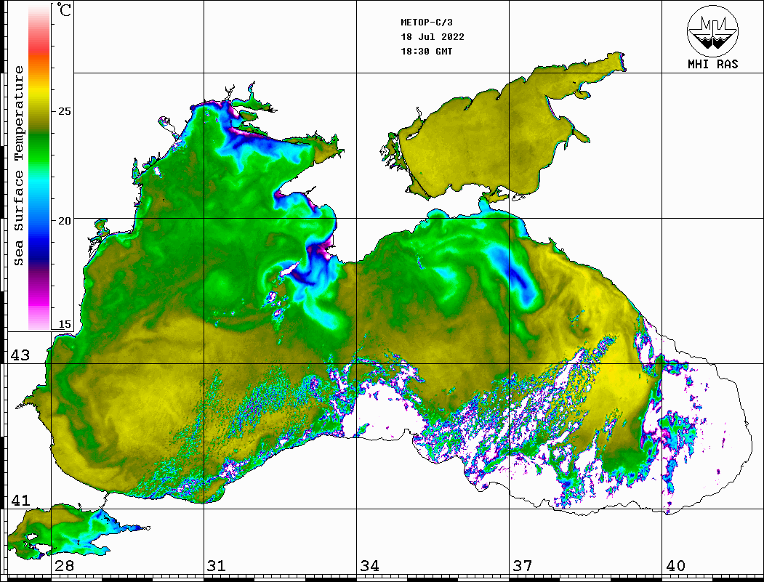Viewport: 764px width, 582px height.
Task: Click the 'METOP-C/3' satellite label
Action: pyautogui.click(x=426, y=23)
